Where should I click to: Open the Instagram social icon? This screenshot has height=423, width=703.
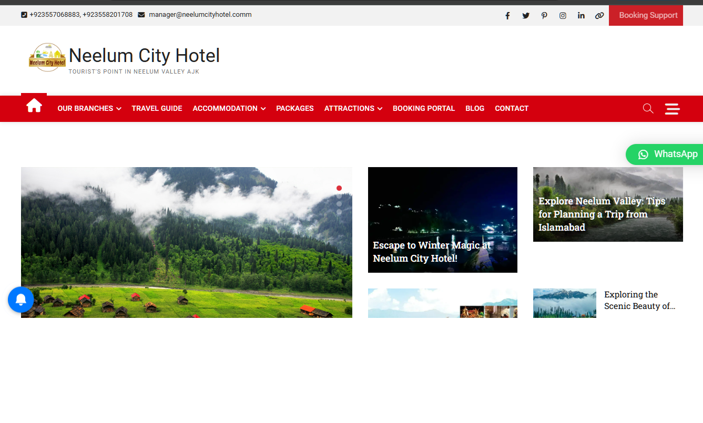click(563, 16)
